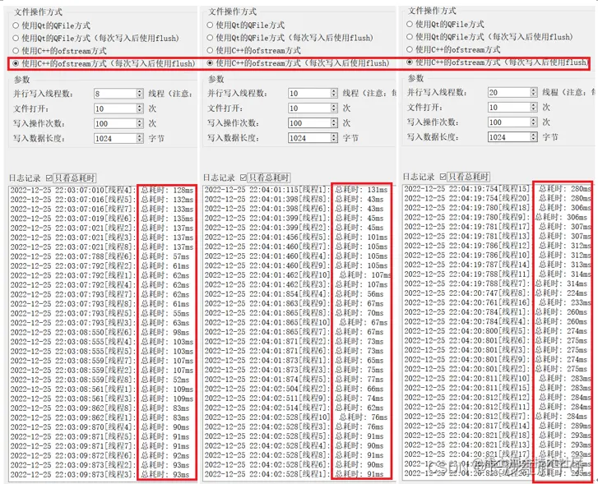Select log line 22:04:20:817[线程14] 总耗时 289ms

[x=498, y=426]
